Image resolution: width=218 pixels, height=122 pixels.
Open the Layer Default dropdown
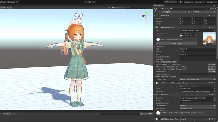[x=204, y=12]
